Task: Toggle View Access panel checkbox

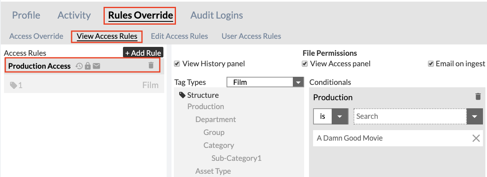Action: click(305, 63)
